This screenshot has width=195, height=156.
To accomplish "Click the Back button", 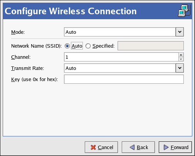I will pyautogui.click(x=138, y=147).
